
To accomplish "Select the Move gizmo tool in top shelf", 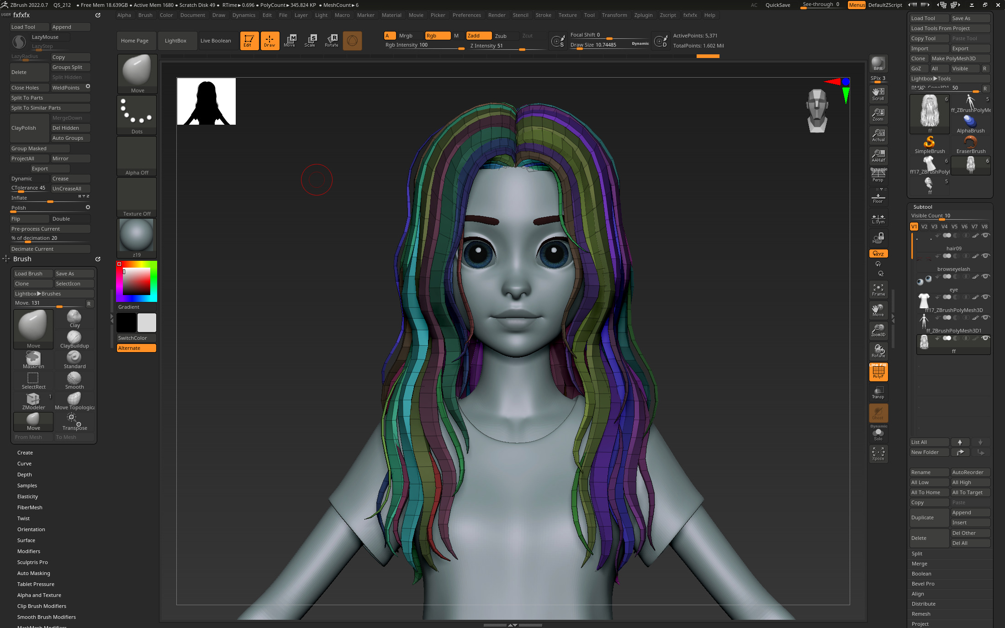I will 290,41.
